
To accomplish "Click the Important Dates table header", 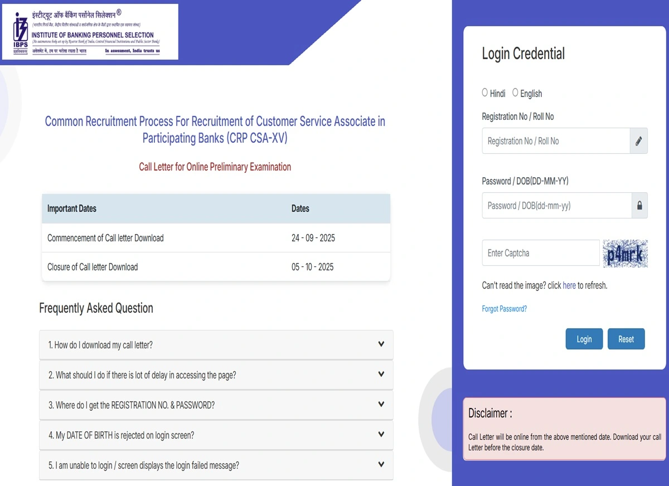I will click(71, 208).
